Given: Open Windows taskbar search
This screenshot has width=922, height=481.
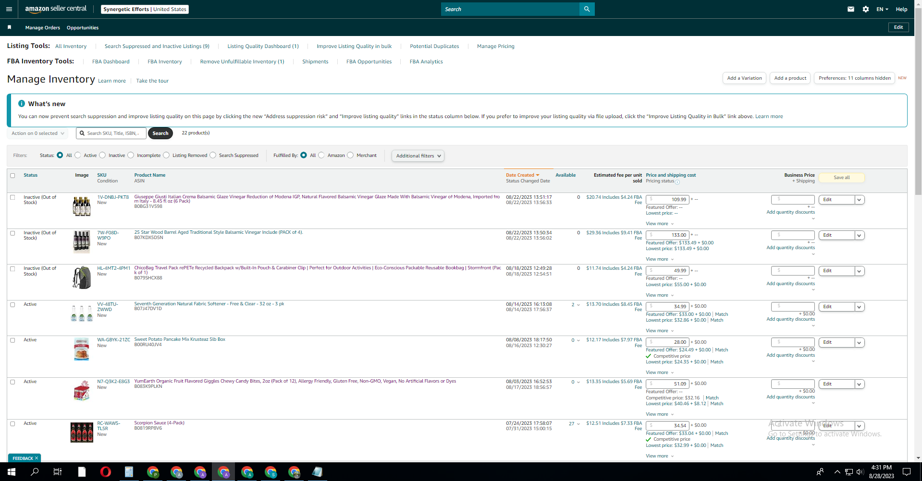Looking at the screenshot, I should [35, 472].
